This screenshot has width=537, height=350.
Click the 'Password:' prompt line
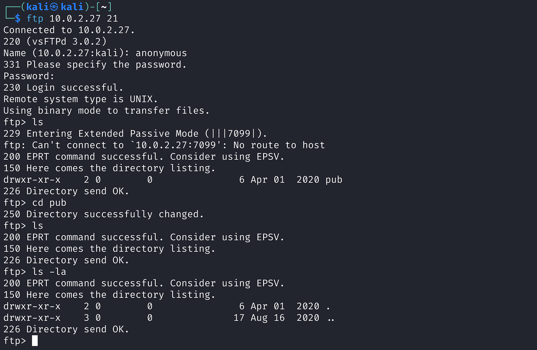pyautogui.click(x=29, y=76)
